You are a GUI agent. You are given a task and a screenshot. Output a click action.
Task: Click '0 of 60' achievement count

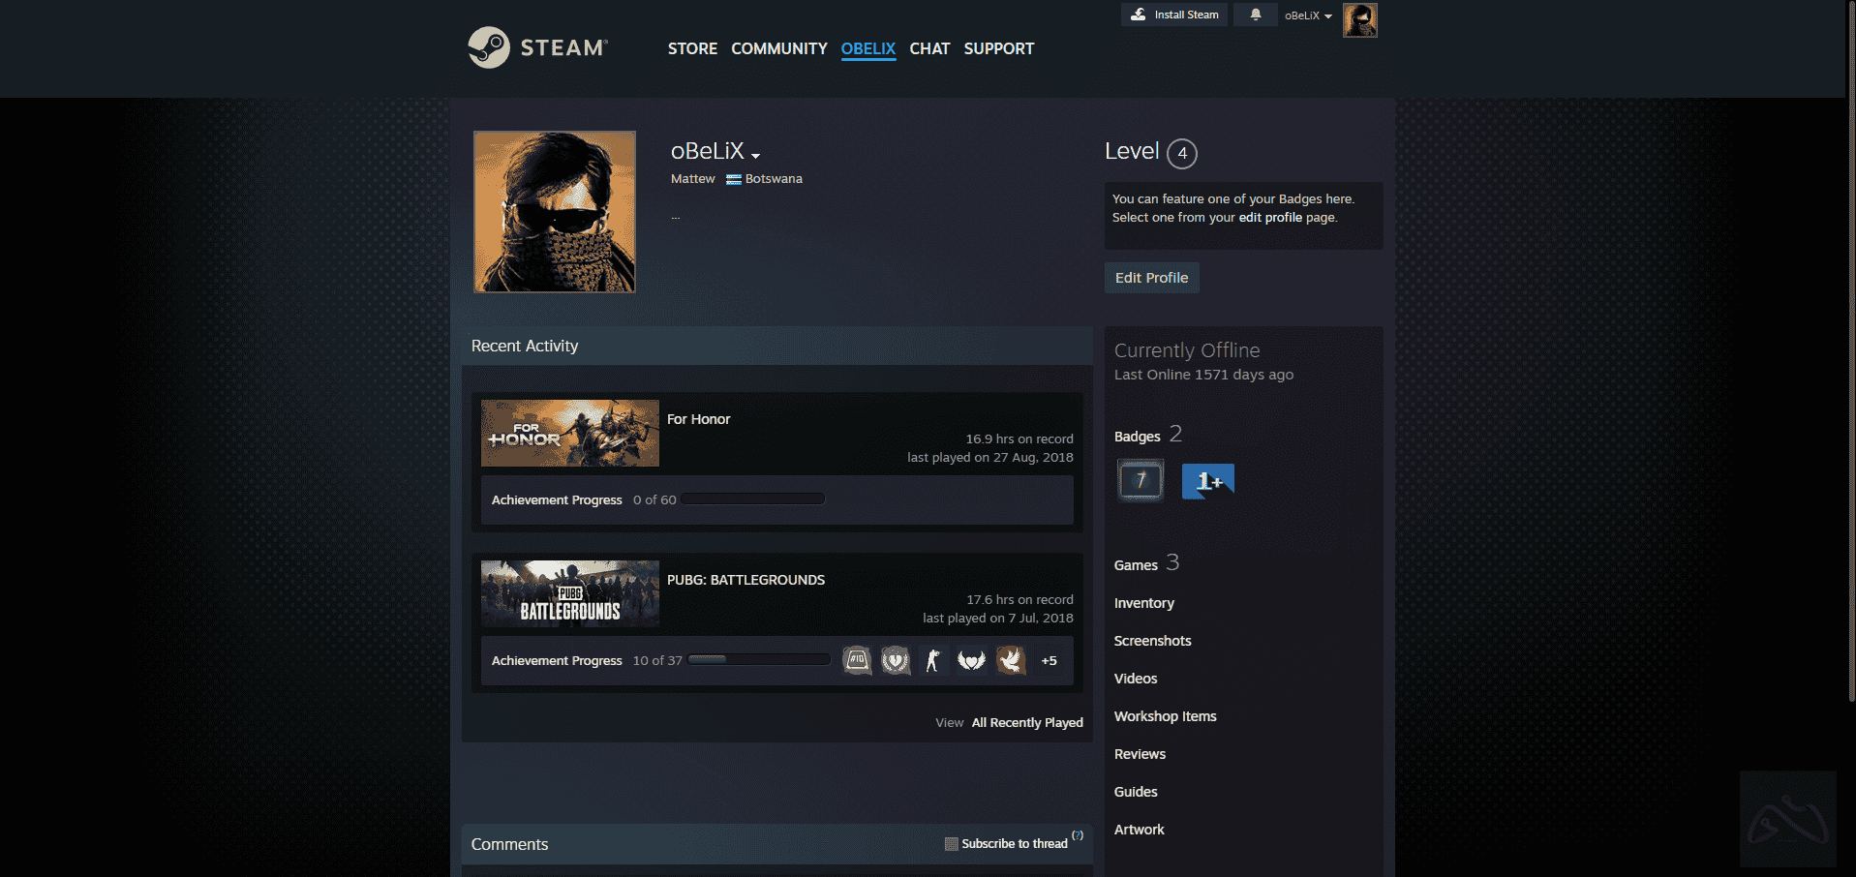pyautogui.click(x=654, y=500)
